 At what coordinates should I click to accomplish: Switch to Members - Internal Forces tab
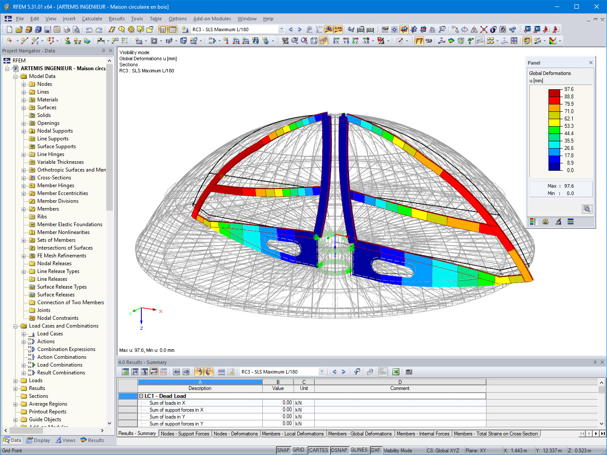tap(423, 433)
